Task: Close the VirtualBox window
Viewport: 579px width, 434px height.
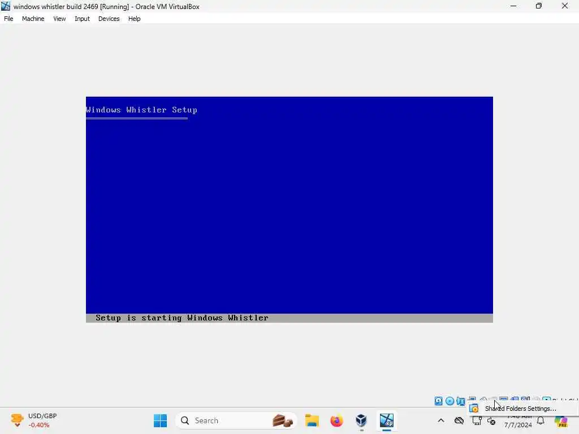Action: 565,6
